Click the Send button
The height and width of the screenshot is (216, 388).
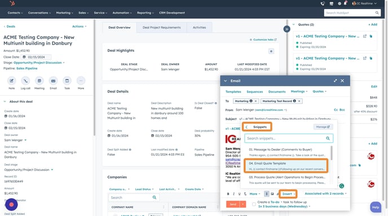233,204
